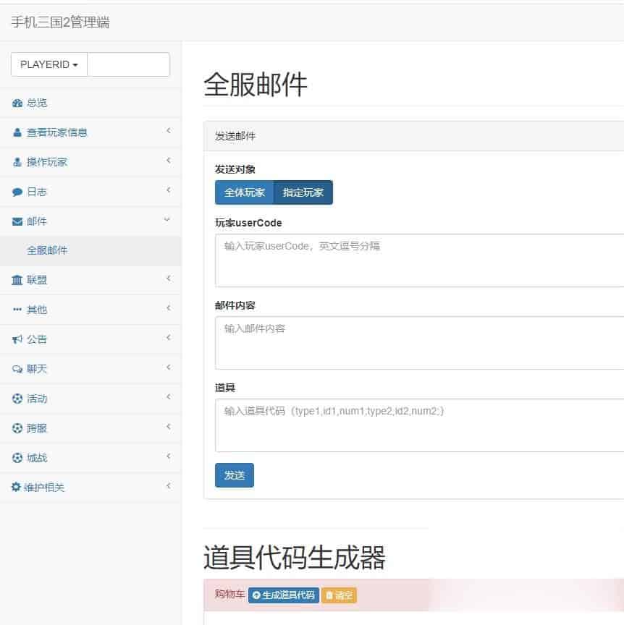Select the 指定玩家 recipient option
The width and height of the screenshot is (624, 625).
click(303, 192)
